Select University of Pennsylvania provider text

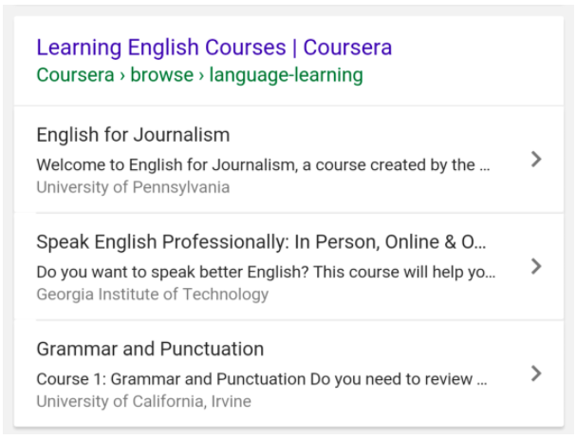pyautogui.click(x=133, y=187)
